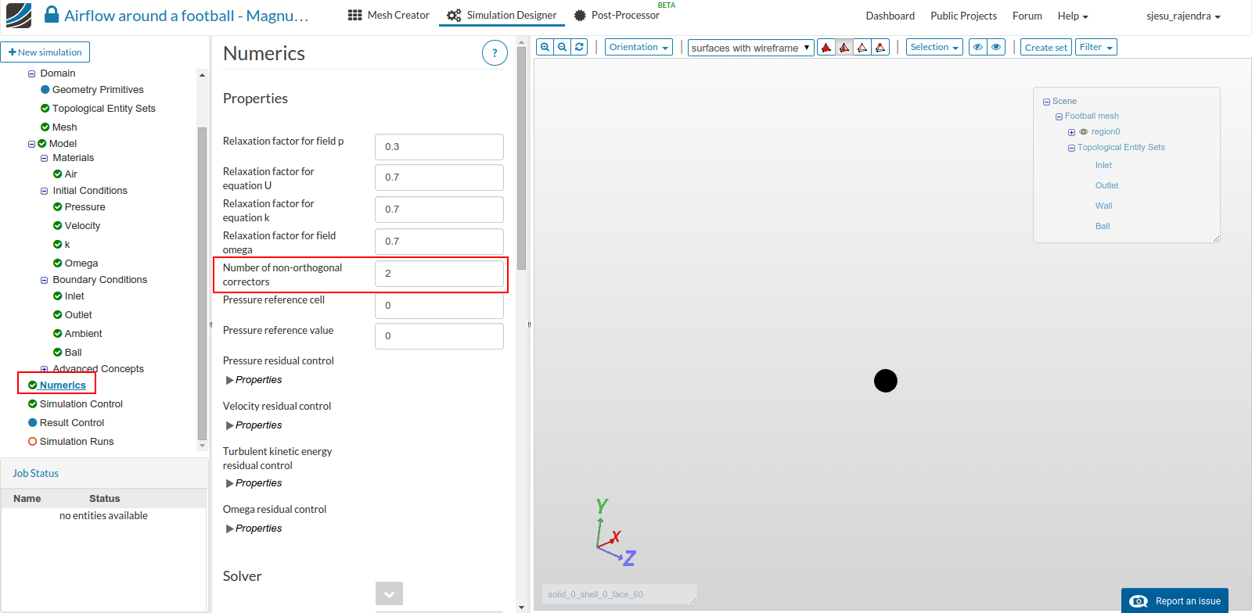
Task: Create a new simulation
Action: pos(45,52)
